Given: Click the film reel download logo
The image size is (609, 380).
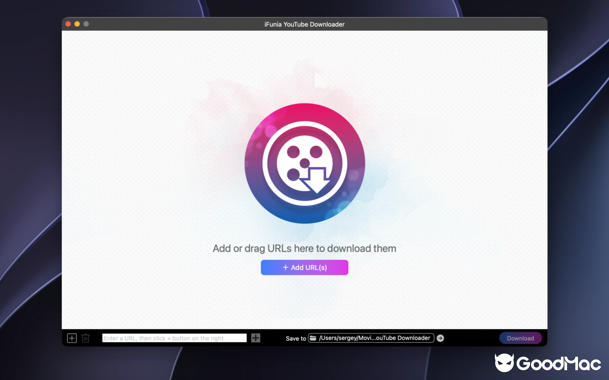Looking at the screenshot, I should [x=304, y=163].
